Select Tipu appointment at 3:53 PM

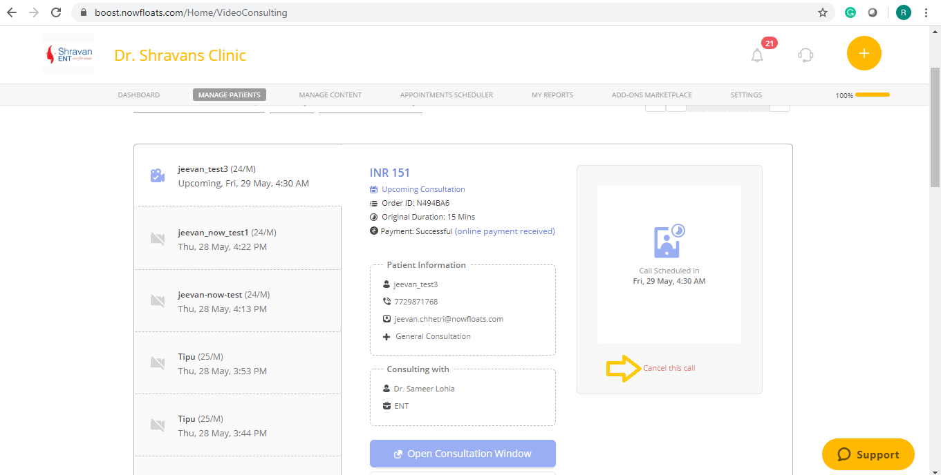(x=239, y=363)
